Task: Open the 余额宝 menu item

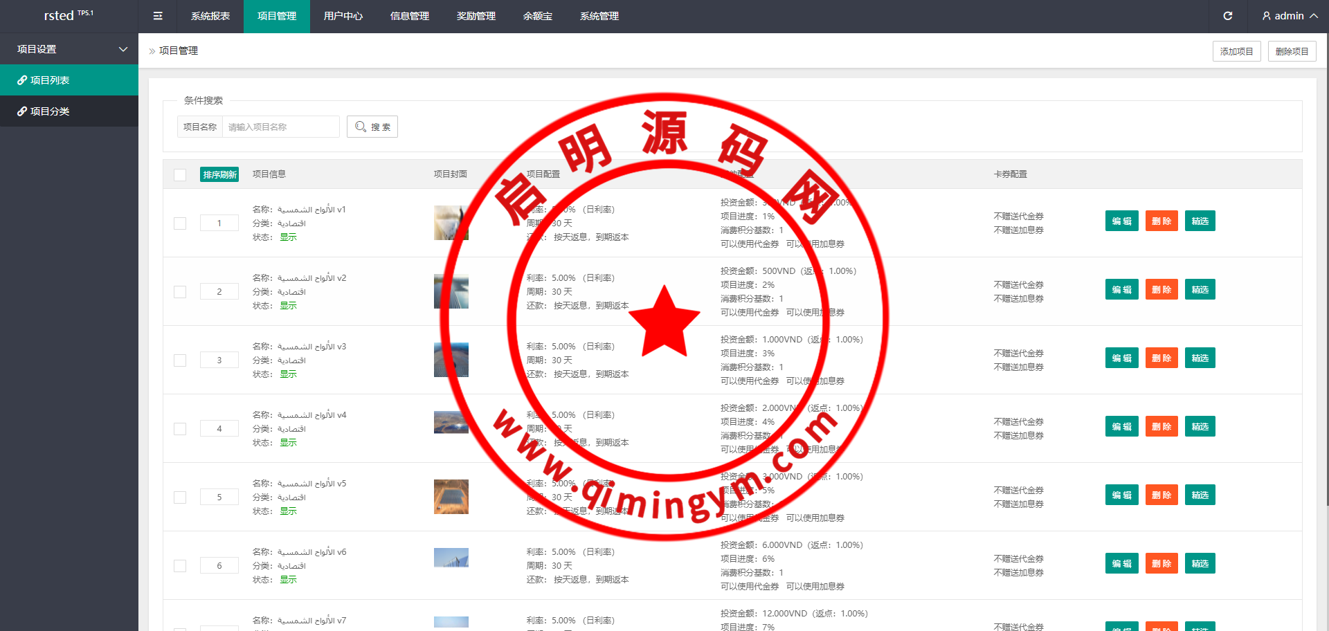Action: [x=537, y=16]
